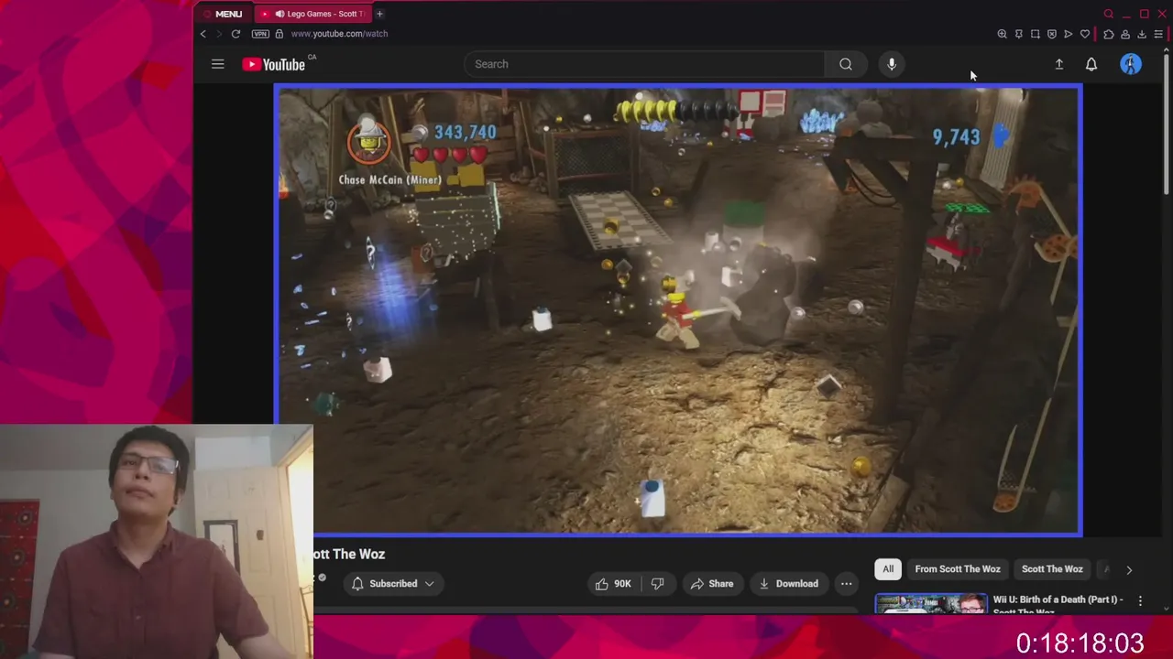Dislike the video with thumbs down
The height and width of the screenshot is (659, 1173).
point(658,584)
